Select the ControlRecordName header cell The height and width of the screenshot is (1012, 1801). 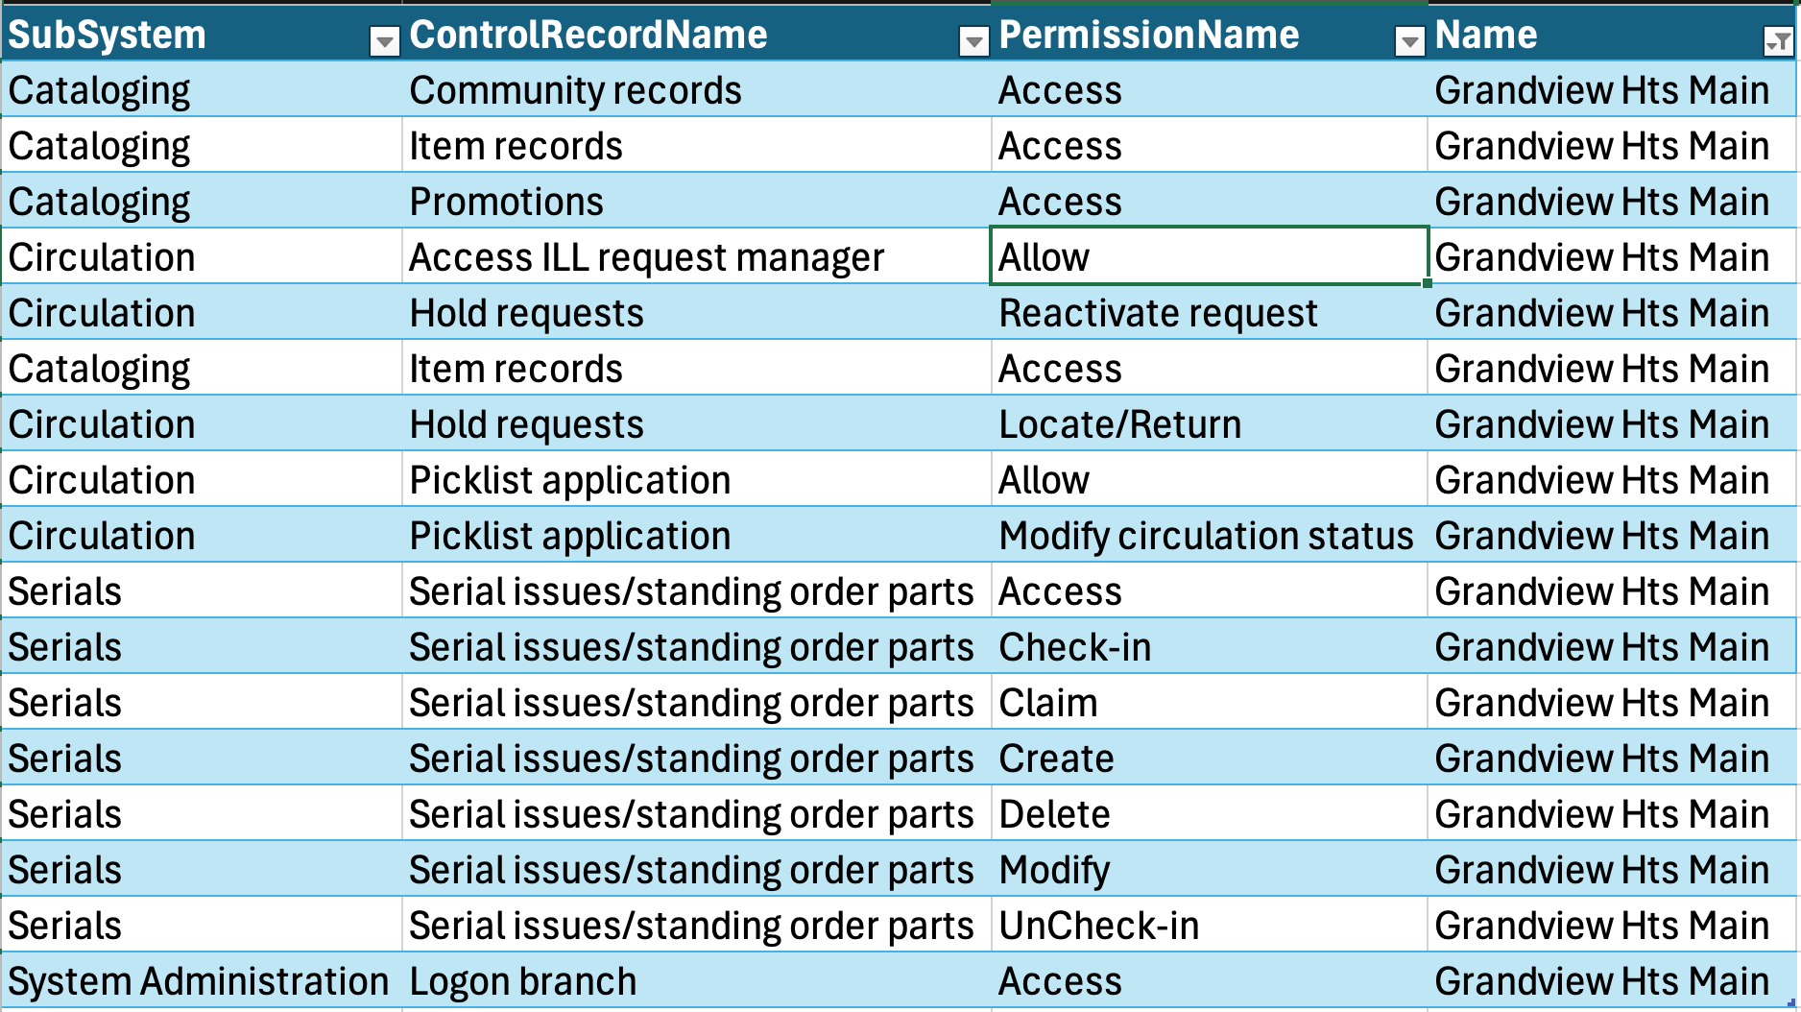[696, 35]
